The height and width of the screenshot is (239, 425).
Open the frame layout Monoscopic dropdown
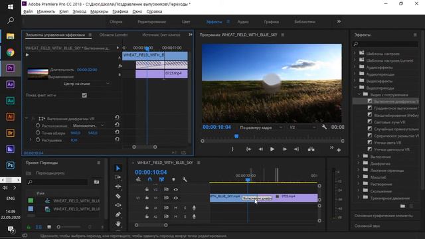point(88,125)
